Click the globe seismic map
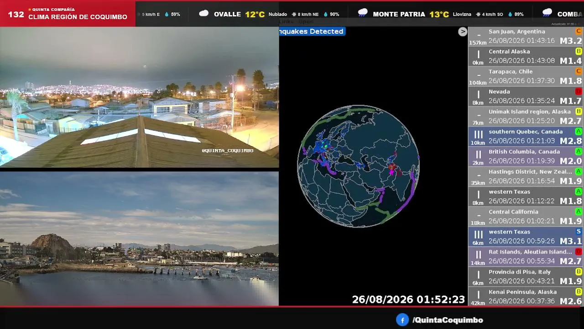The height and width of the screenshot is (329, 584). (x=358, y=166)
